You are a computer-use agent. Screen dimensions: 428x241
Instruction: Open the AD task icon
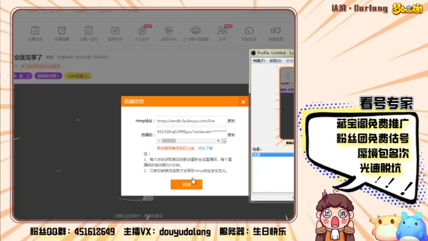pyautogui.click(x=115, y=31)
